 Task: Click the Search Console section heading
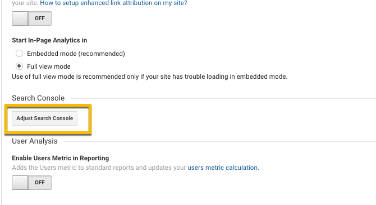38,98
